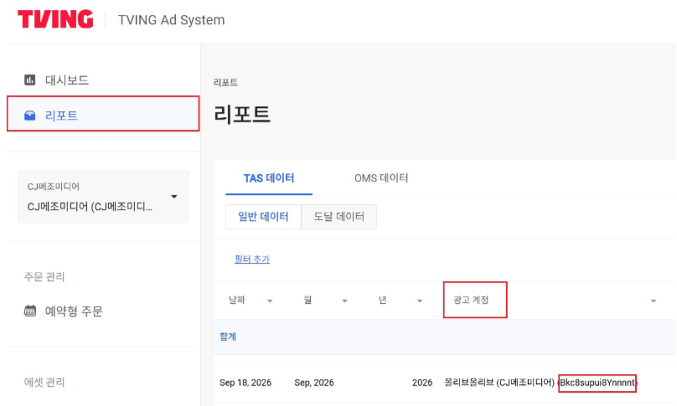Click the 에셋 관리 section label
The width and height of the screenshot is (677, 406).
pyautogui.click(x=44, y=383)
